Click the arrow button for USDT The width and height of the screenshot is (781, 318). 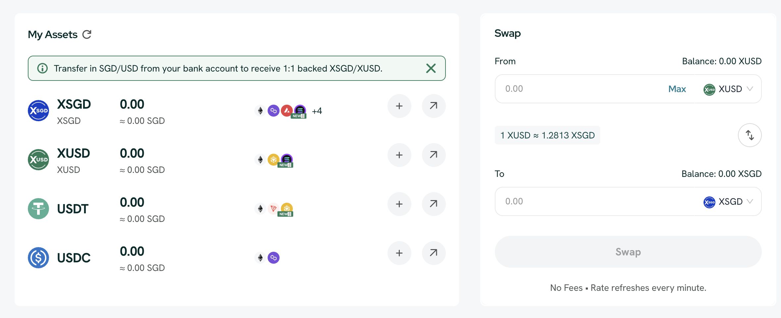pyautogui.click(x=433, y=204)
